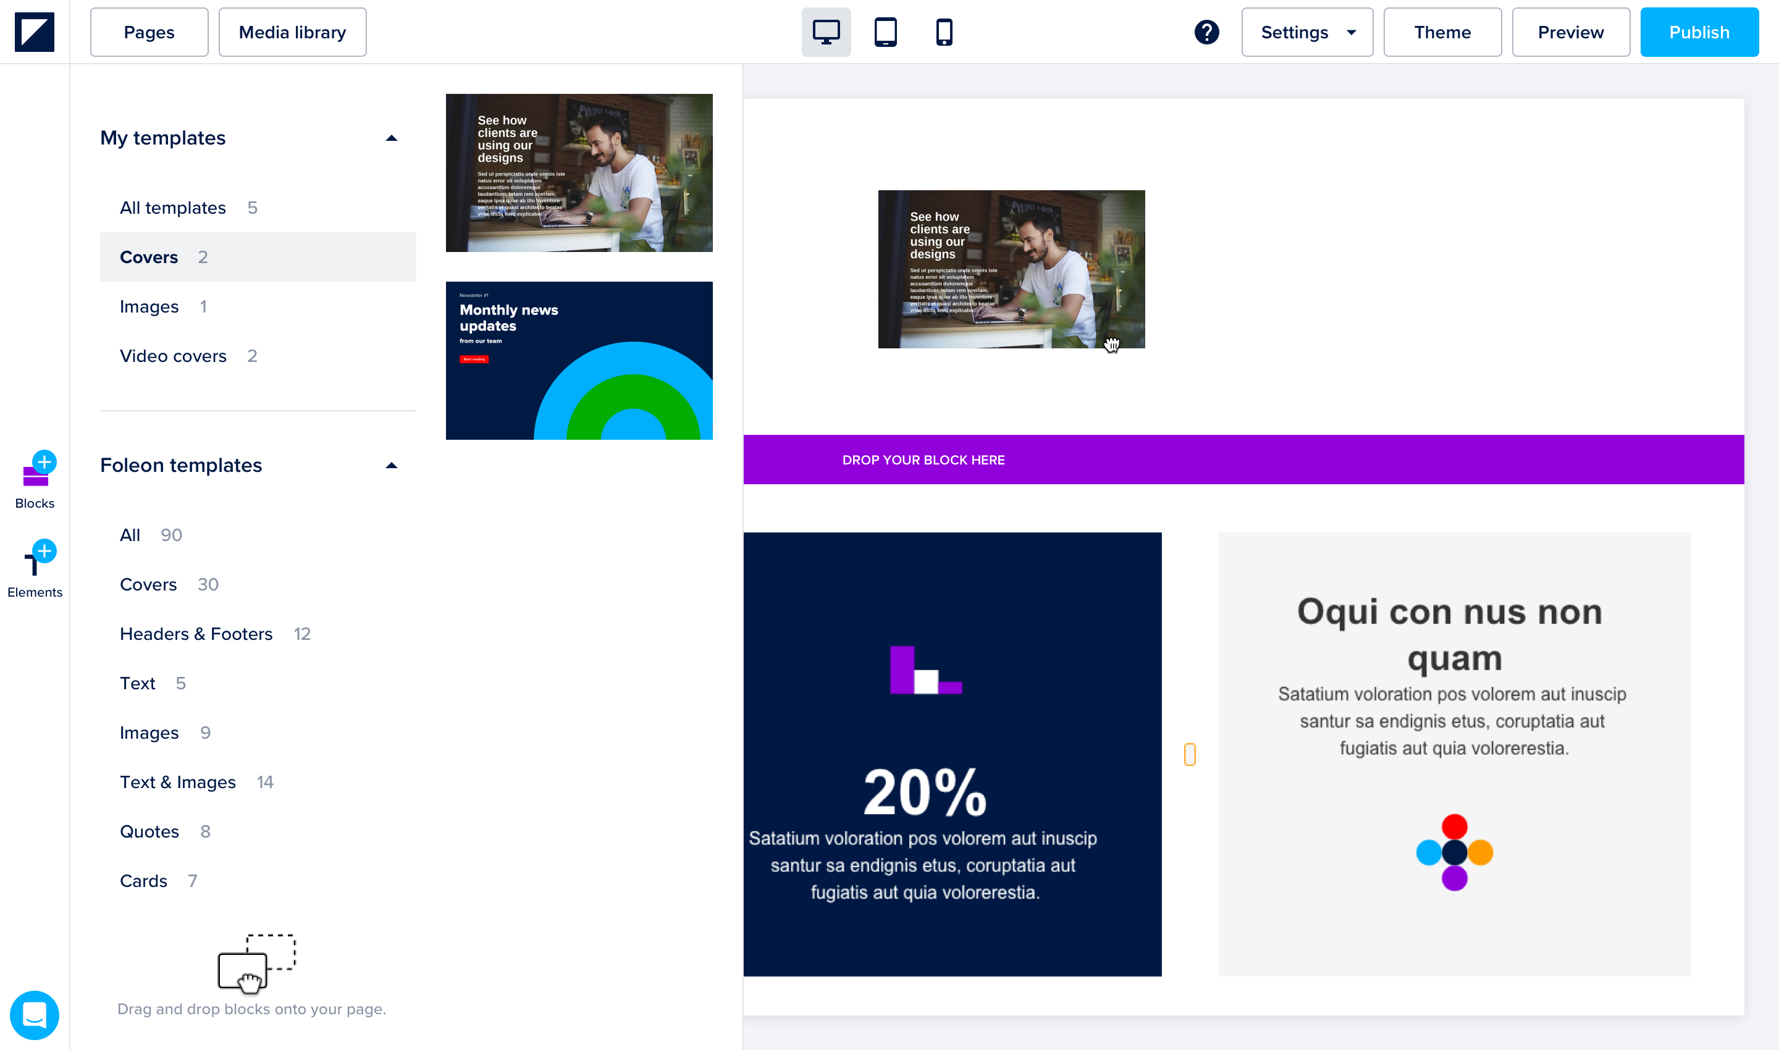Screen dimensions: 1779x1050
Task: Select Headers & Footers category
Action: [196, 634]
